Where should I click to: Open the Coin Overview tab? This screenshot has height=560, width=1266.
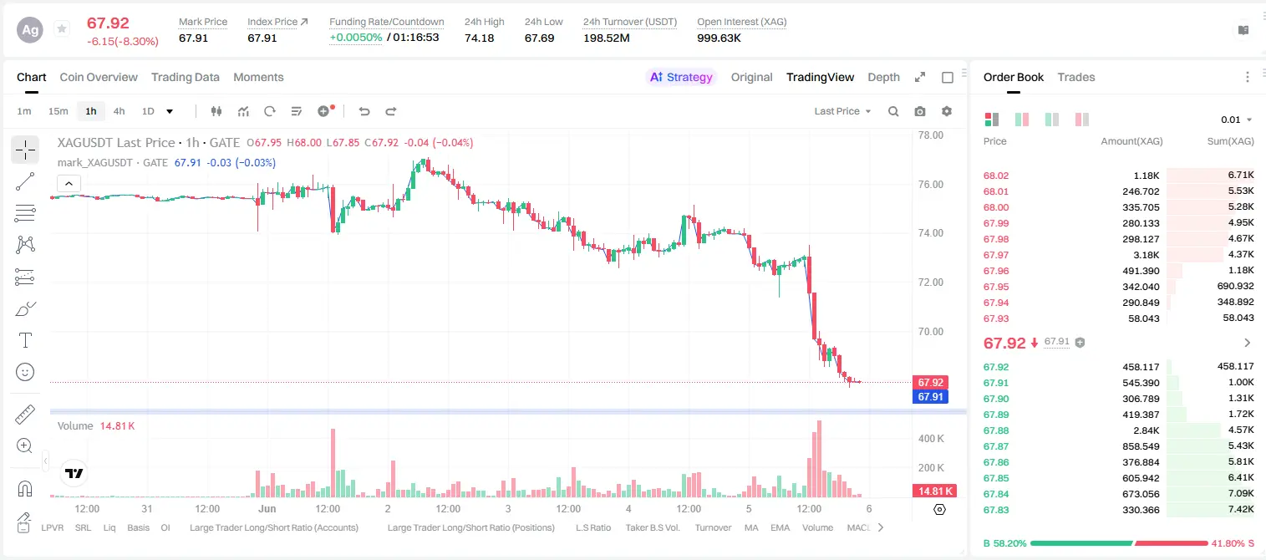pyautogui.click(x=99, y=77)
